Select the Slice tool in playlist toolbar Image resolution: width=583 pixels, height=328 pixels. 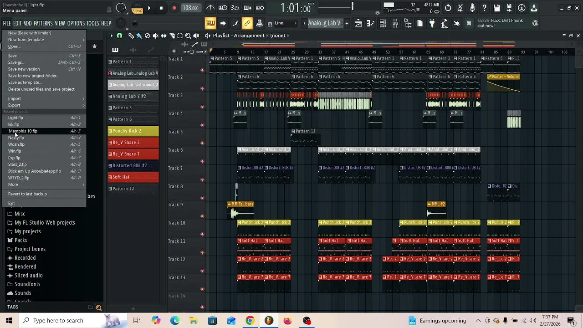click(172, 36)
